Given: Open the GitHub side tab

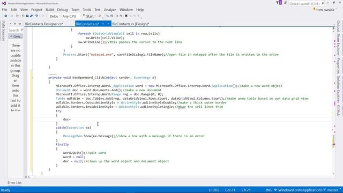Looking at the screenshot, I should coord(338,110).
